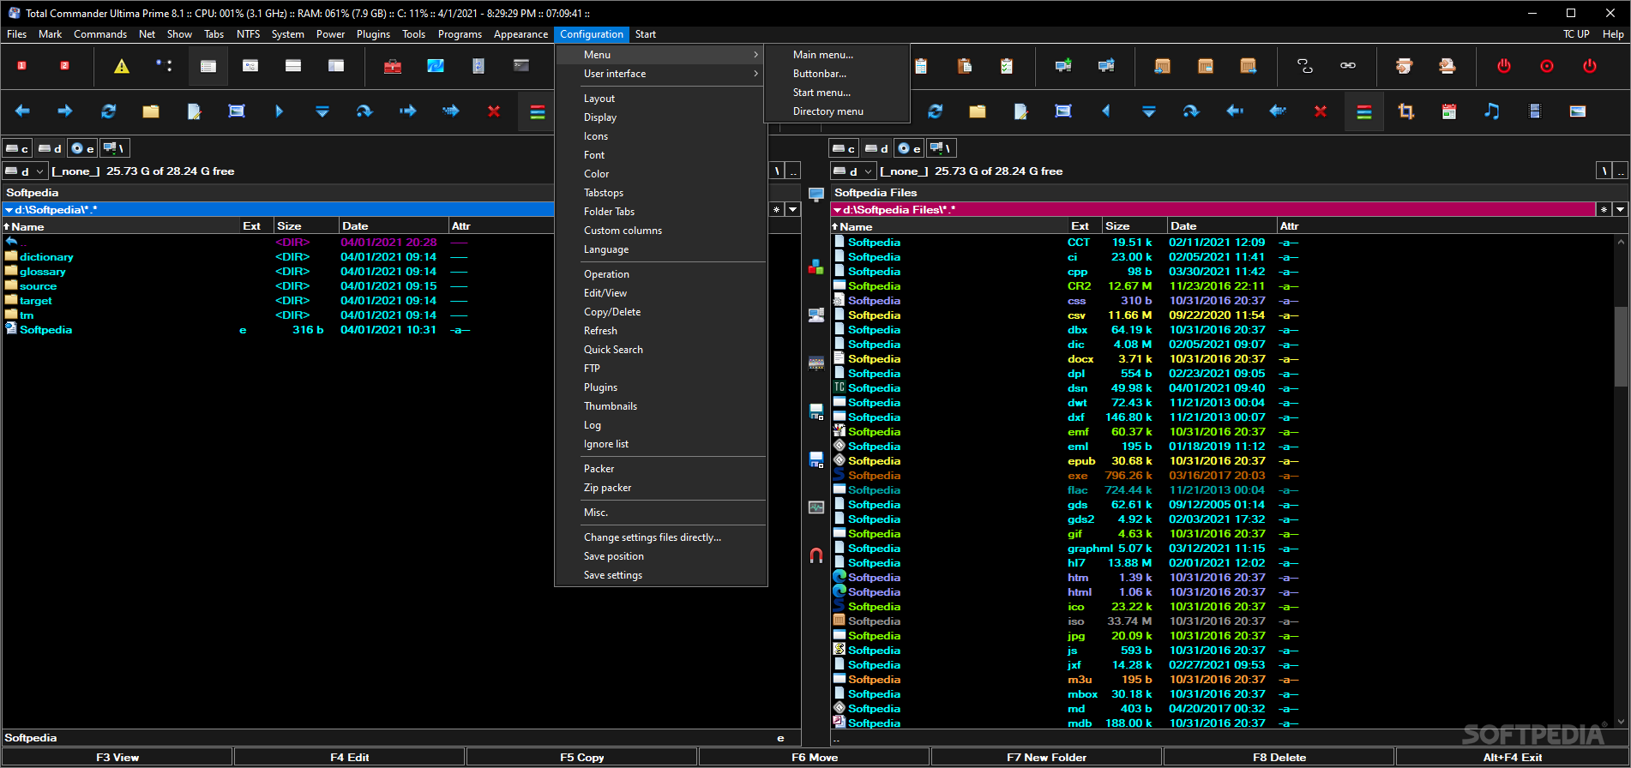Image resolution: width=1631 pixels, height=768 pixels.
Task: Click triangle before d:\Softpedia Files\*.* path
Action: [838, 210]
